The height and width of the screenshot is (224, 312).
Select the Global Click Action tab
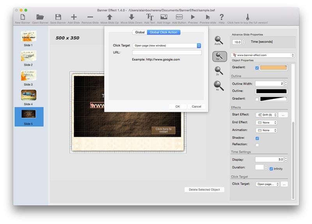coord(164,32)
